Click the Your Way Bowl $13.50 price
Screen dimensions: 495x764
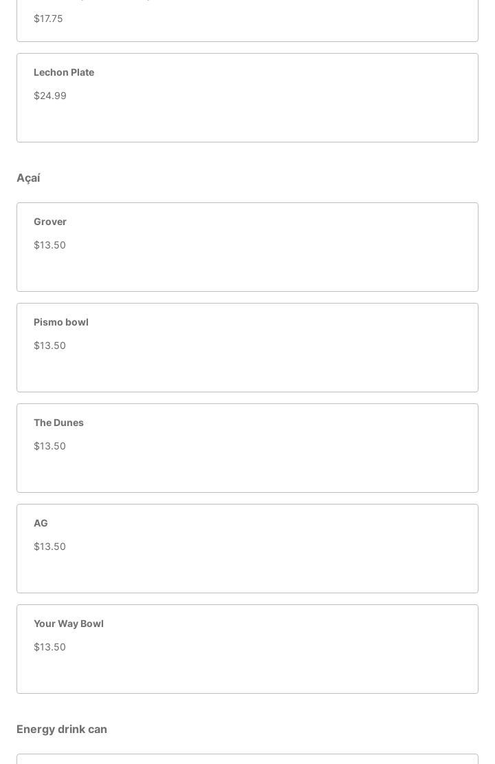(49, 647)
